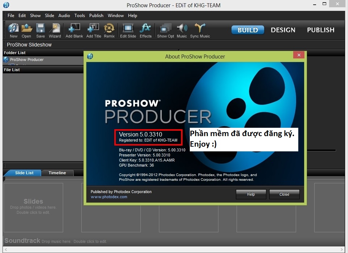Select the Slide List tab
348x253 pixels.
[24, 173]
